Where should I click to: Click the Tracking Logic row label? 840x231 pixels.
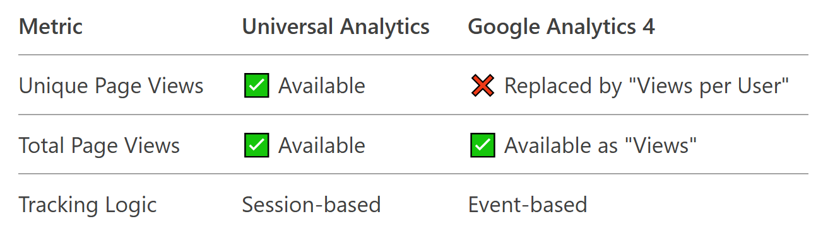[88, 205]
